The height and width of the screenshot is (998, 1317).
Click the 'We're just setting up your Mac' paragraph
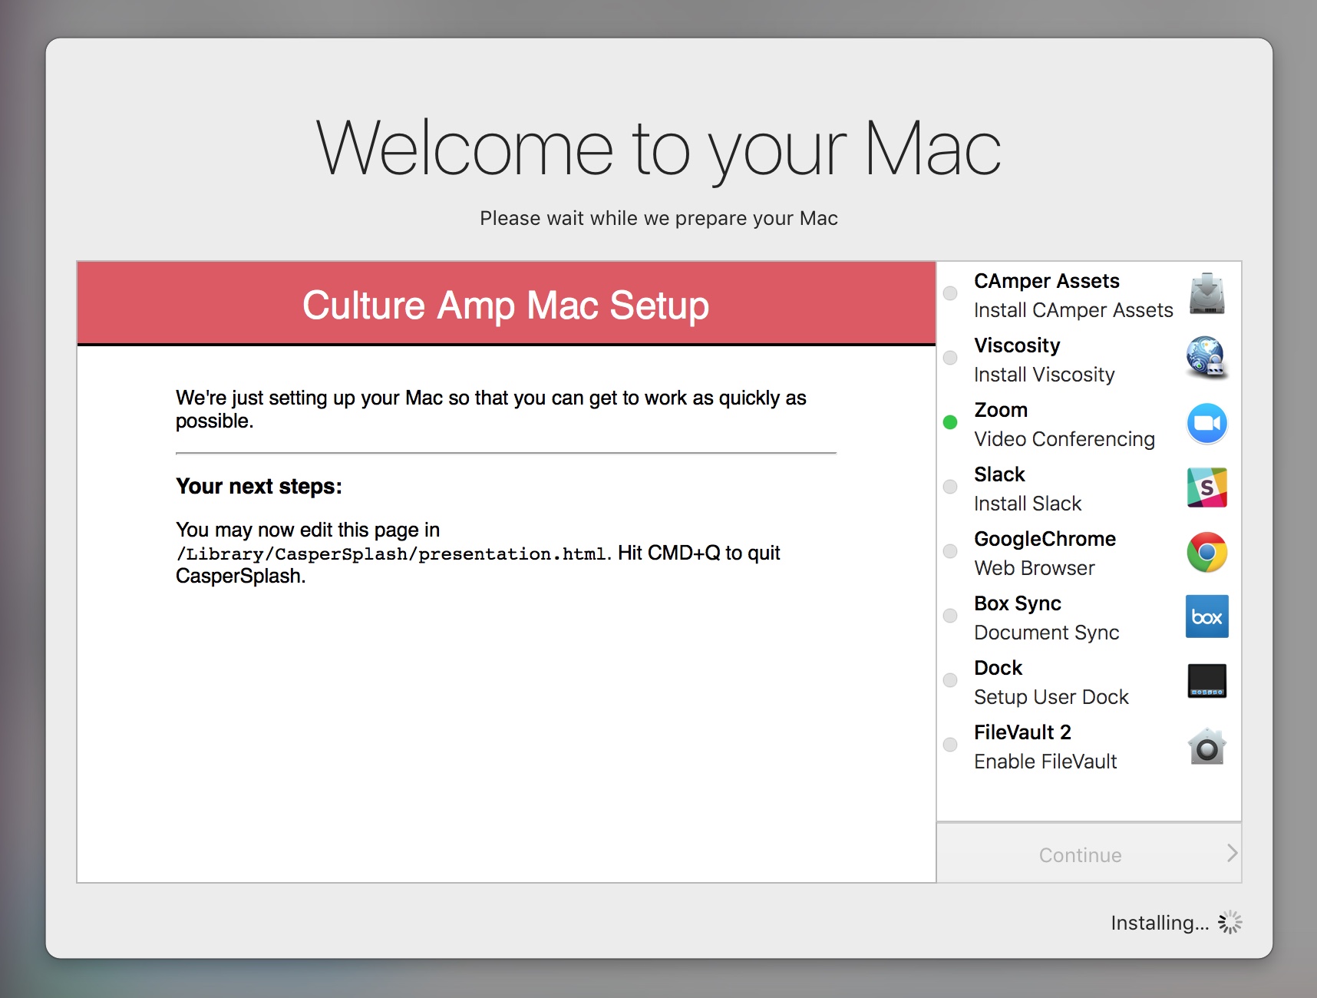pos(491,409)
